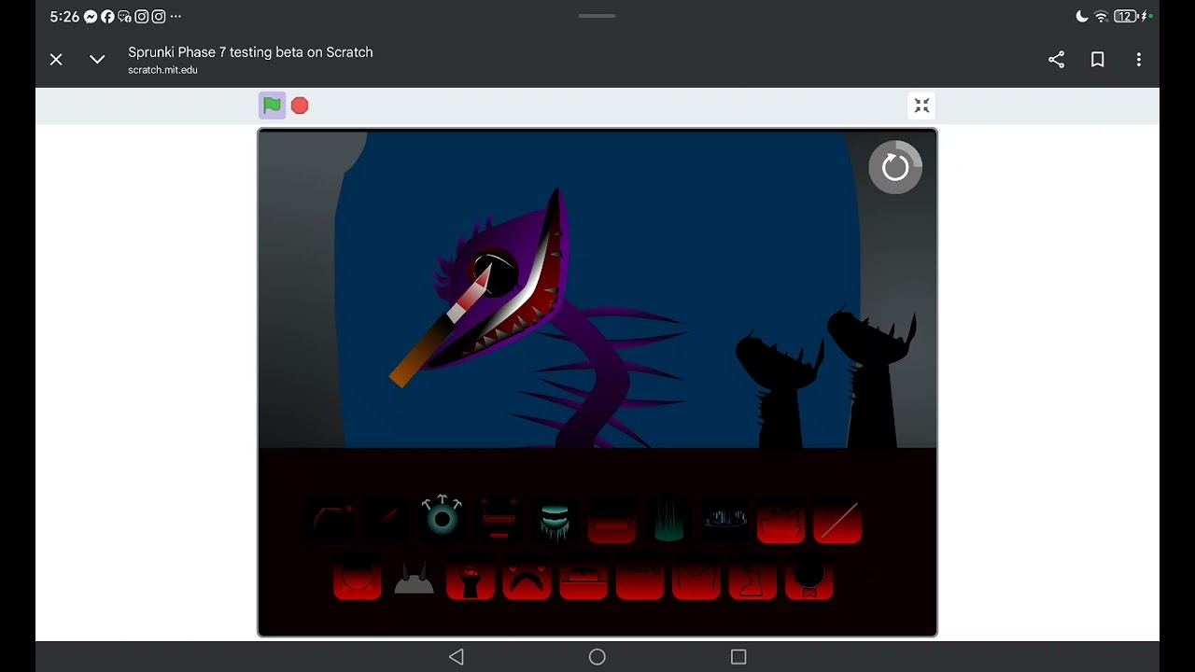Select the teal green spikes icon
Viewport: 1195px width, 672px height.
[668, 521]
